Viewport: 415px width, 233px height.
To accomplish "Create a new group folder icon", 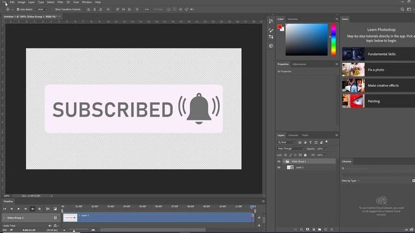I will 320,230.
